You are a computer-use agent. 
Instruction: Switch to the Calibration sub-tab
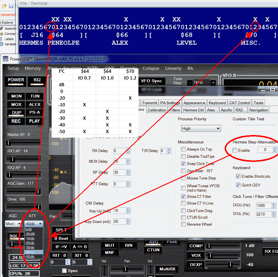pyautogui.click(x=157, y=110)
